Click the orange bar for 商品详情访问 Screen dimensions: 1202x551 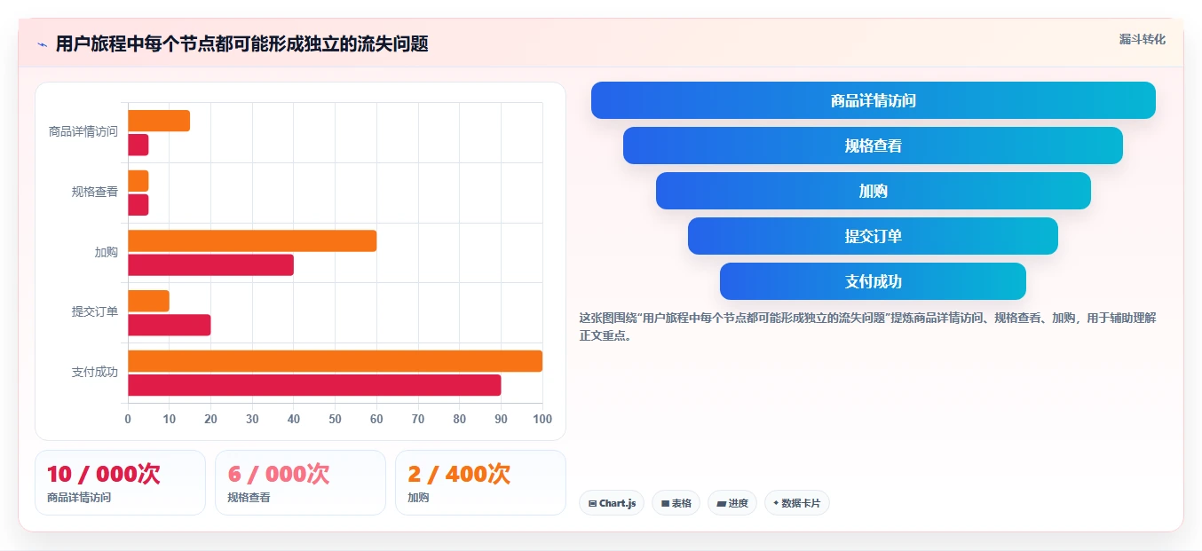[x=159, y=121]
